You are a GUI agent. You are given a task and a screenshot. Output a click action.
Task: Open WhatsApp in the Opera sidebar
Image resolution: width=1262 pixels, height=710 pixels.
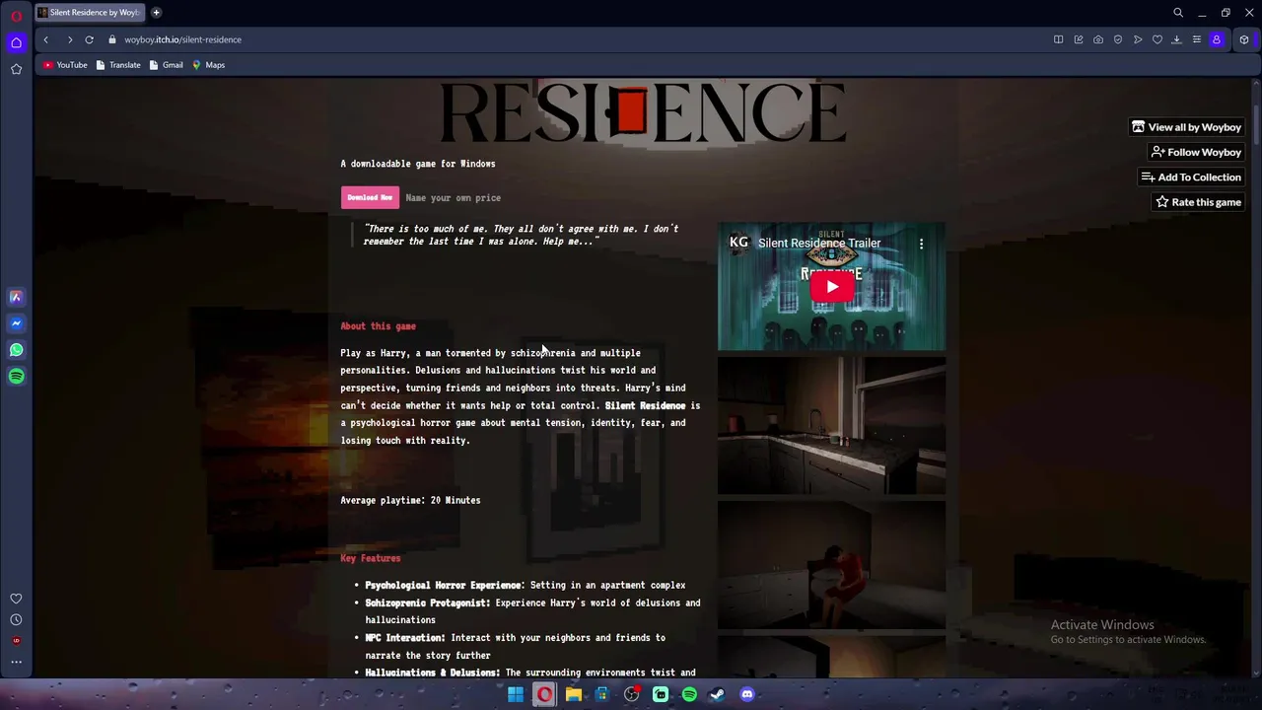point(16,350)
